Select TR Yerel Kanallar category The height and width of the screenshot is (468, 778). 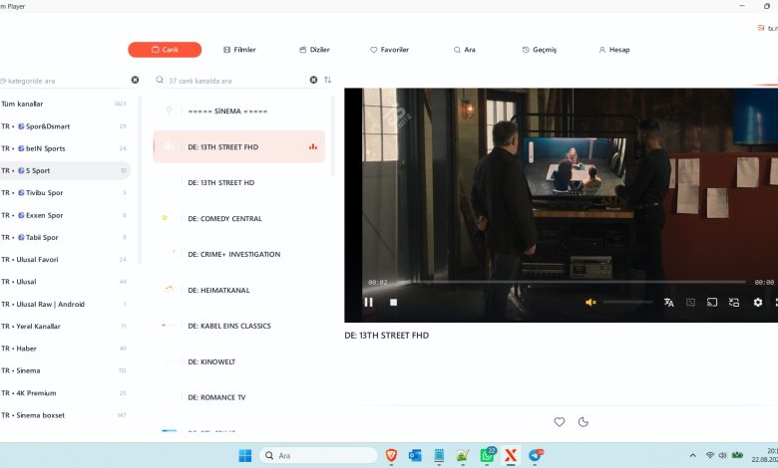(x=65, y=327)
